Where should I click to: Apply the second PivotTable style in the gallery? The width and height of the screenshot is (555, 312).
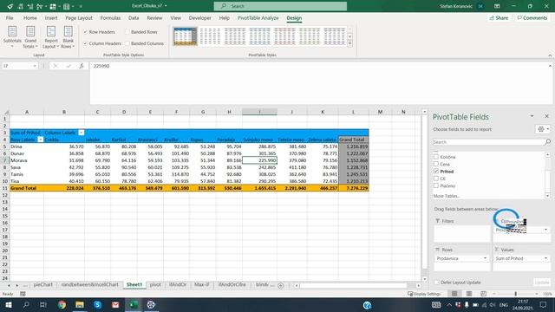(x=210, y=36)
